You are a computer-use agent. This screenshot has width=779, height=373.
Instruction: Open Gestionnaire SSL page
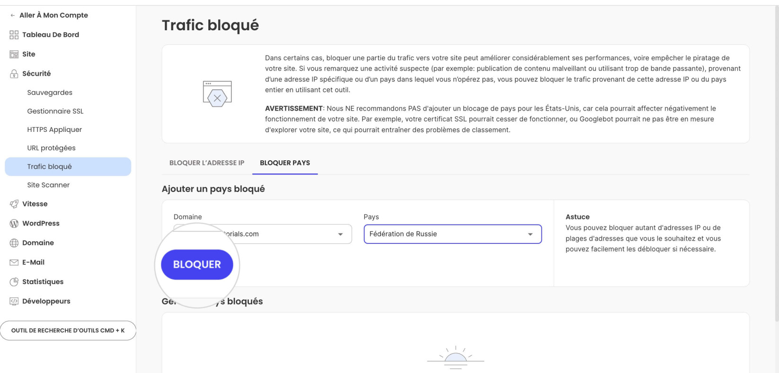point(55,111)
